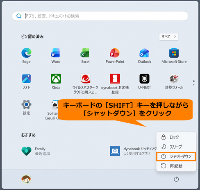
Task: Start PowerPoint from pinned apps
Action: tap(115, 53)
